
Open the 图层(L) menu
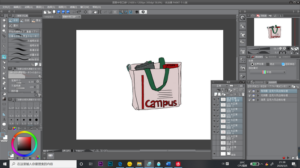pos(40,7)
